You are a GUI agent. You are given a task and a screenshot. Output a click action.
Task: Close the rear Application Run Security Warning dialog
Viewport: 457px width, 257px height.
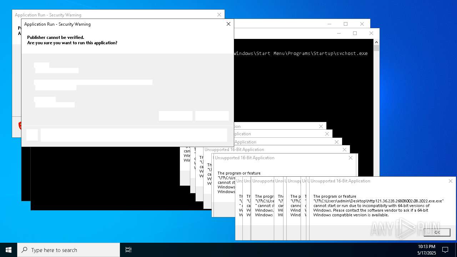click(219, 15)
